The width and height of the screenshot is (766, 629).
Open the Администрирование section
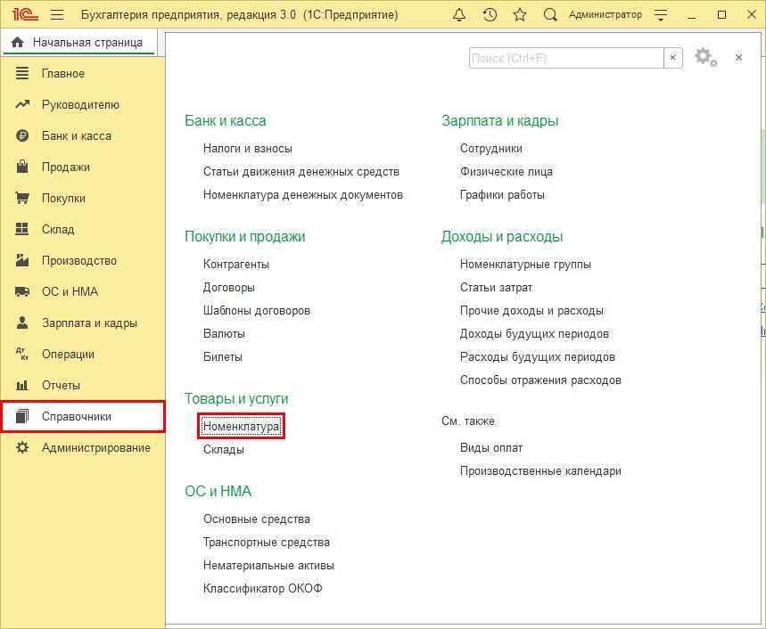coord(95,448)
